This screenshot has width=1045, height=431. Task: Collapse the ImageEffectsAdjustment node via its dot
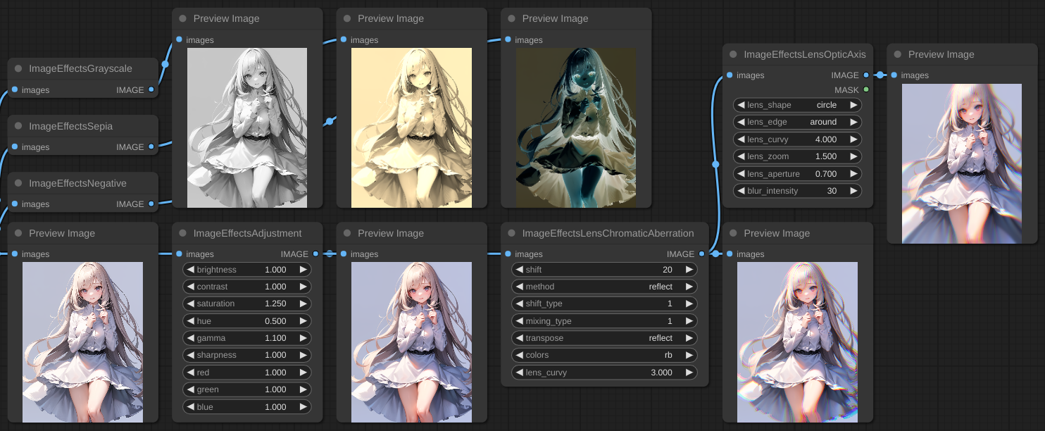[183, 233]
